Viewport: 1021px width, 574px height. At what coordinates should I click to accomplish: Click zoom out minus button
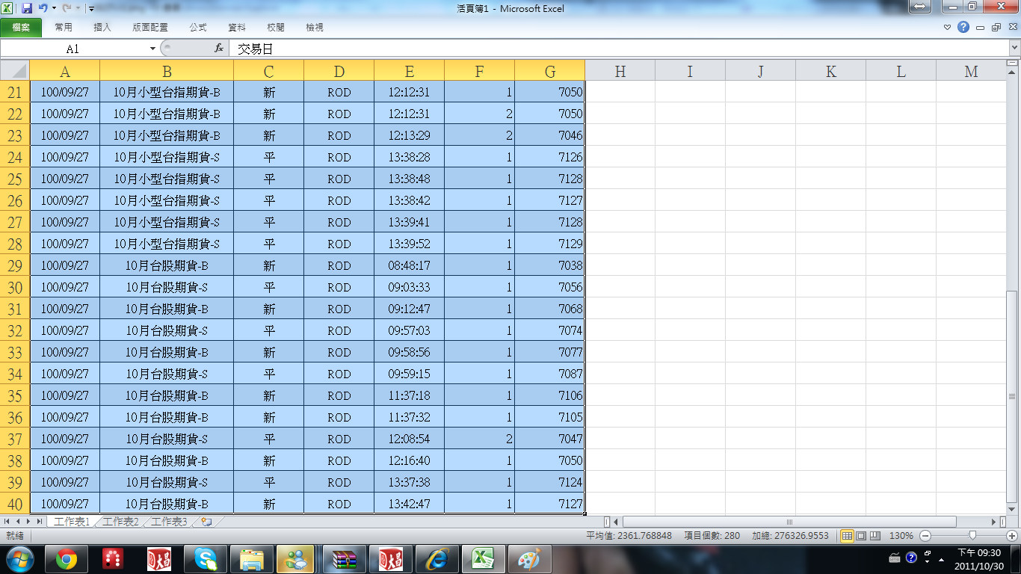pyautogui.click(x=925, y=536)
